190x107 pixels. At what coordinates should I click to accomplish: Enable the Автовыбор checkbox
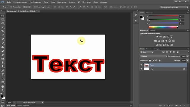[x=11, y=7]
